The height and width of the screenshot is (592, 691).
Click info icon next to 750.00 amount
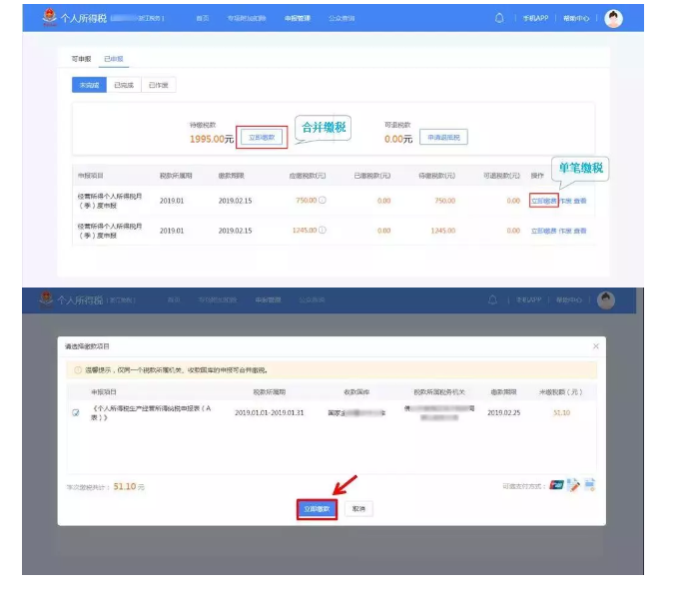[x=323, y=201]
